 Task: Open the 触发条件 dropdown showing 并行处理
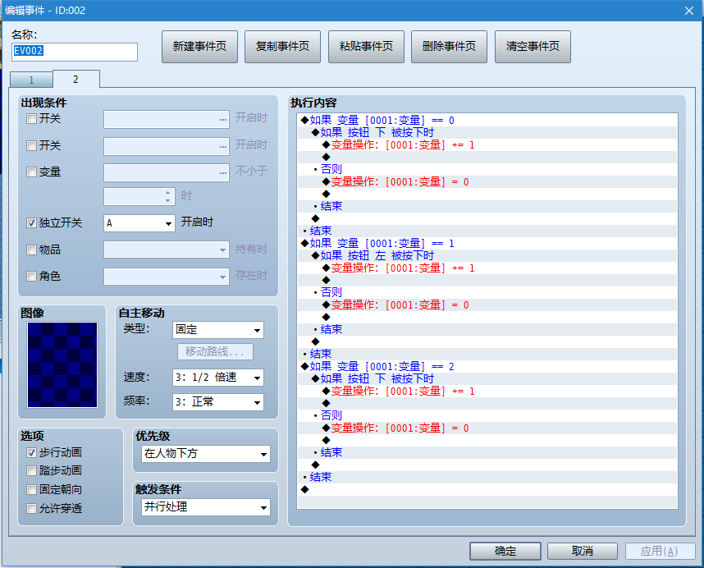[x=206, y=507]
